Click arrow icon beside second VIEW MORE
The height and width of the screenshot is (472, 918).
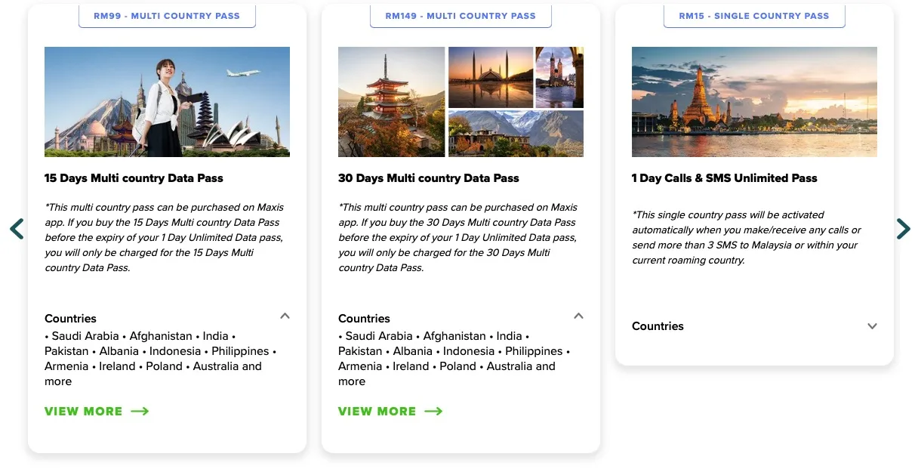433,412
